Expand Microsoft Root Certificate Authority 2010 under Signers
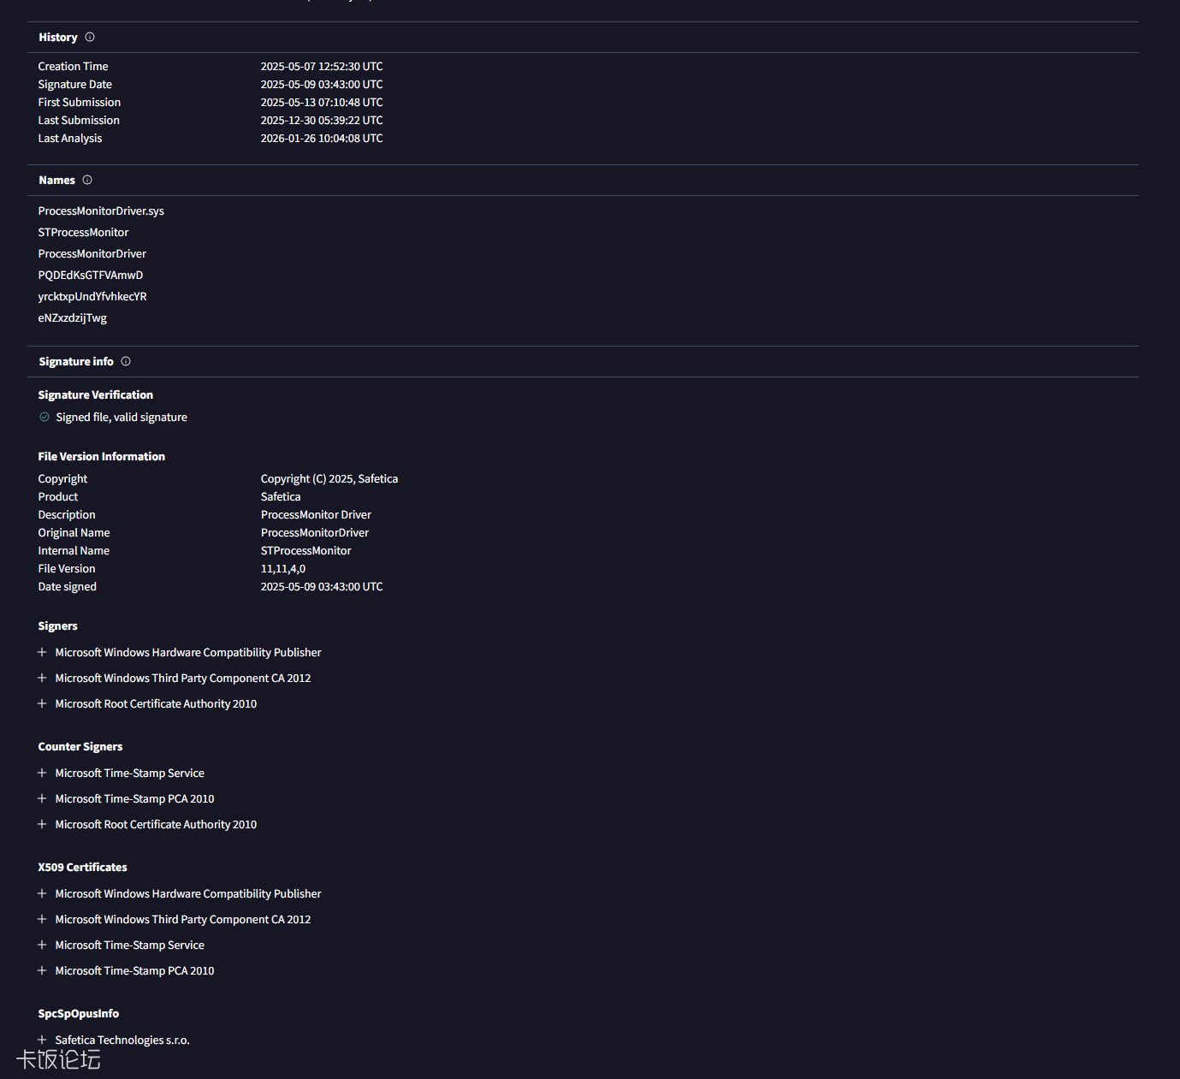Viewport: 1180px width, 1079px height. click(x=42, y=704)
